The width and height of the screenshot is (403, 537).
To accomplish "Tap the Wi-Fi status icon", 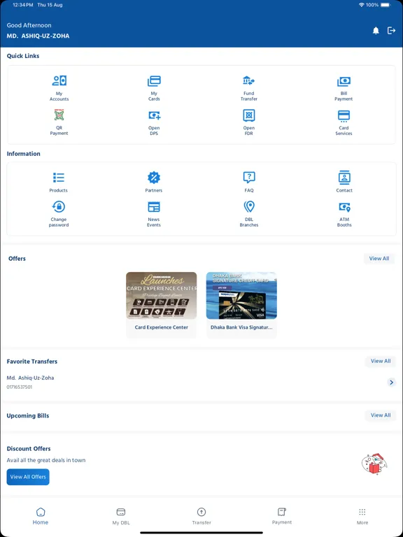I will pyautogui.click(x=361, y=5).
